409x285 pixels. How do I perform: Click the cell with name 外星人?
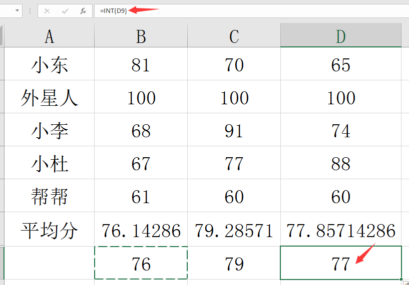[x=49, y=97]
